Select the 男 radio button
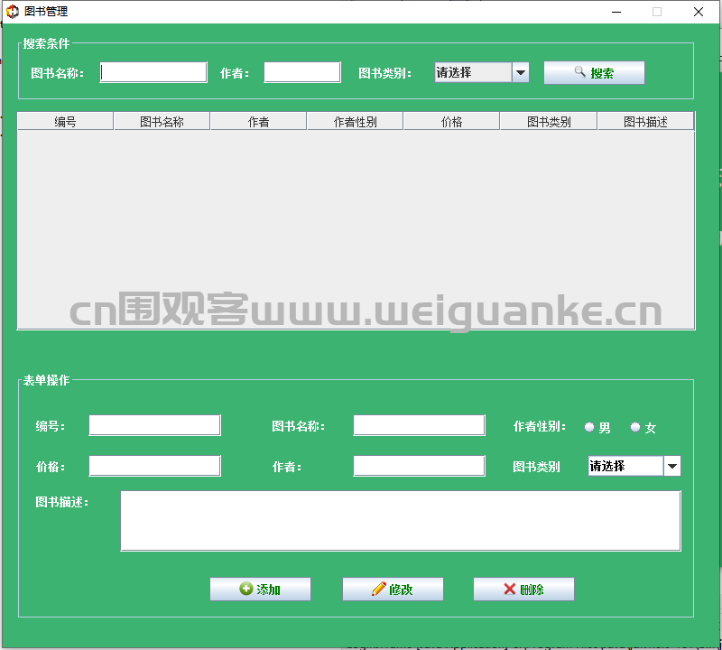Screen dimensions: 722x650 click(589, 427)
